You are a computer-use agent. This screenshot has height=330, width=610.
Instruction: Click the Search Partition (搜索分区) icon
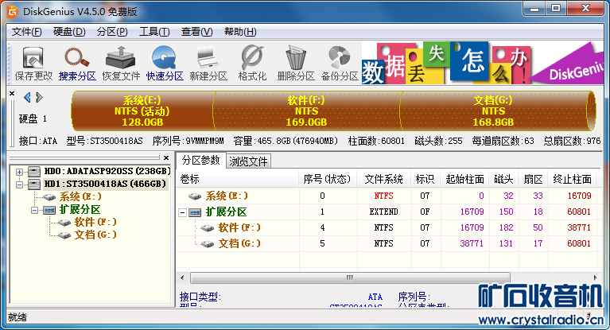[77, 64]
